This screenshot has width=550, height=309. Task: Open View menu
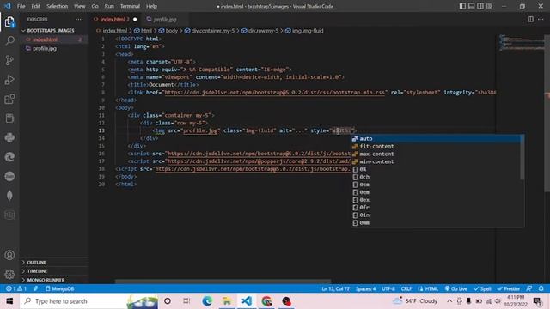pyautogui.click(x=80, y=6)
